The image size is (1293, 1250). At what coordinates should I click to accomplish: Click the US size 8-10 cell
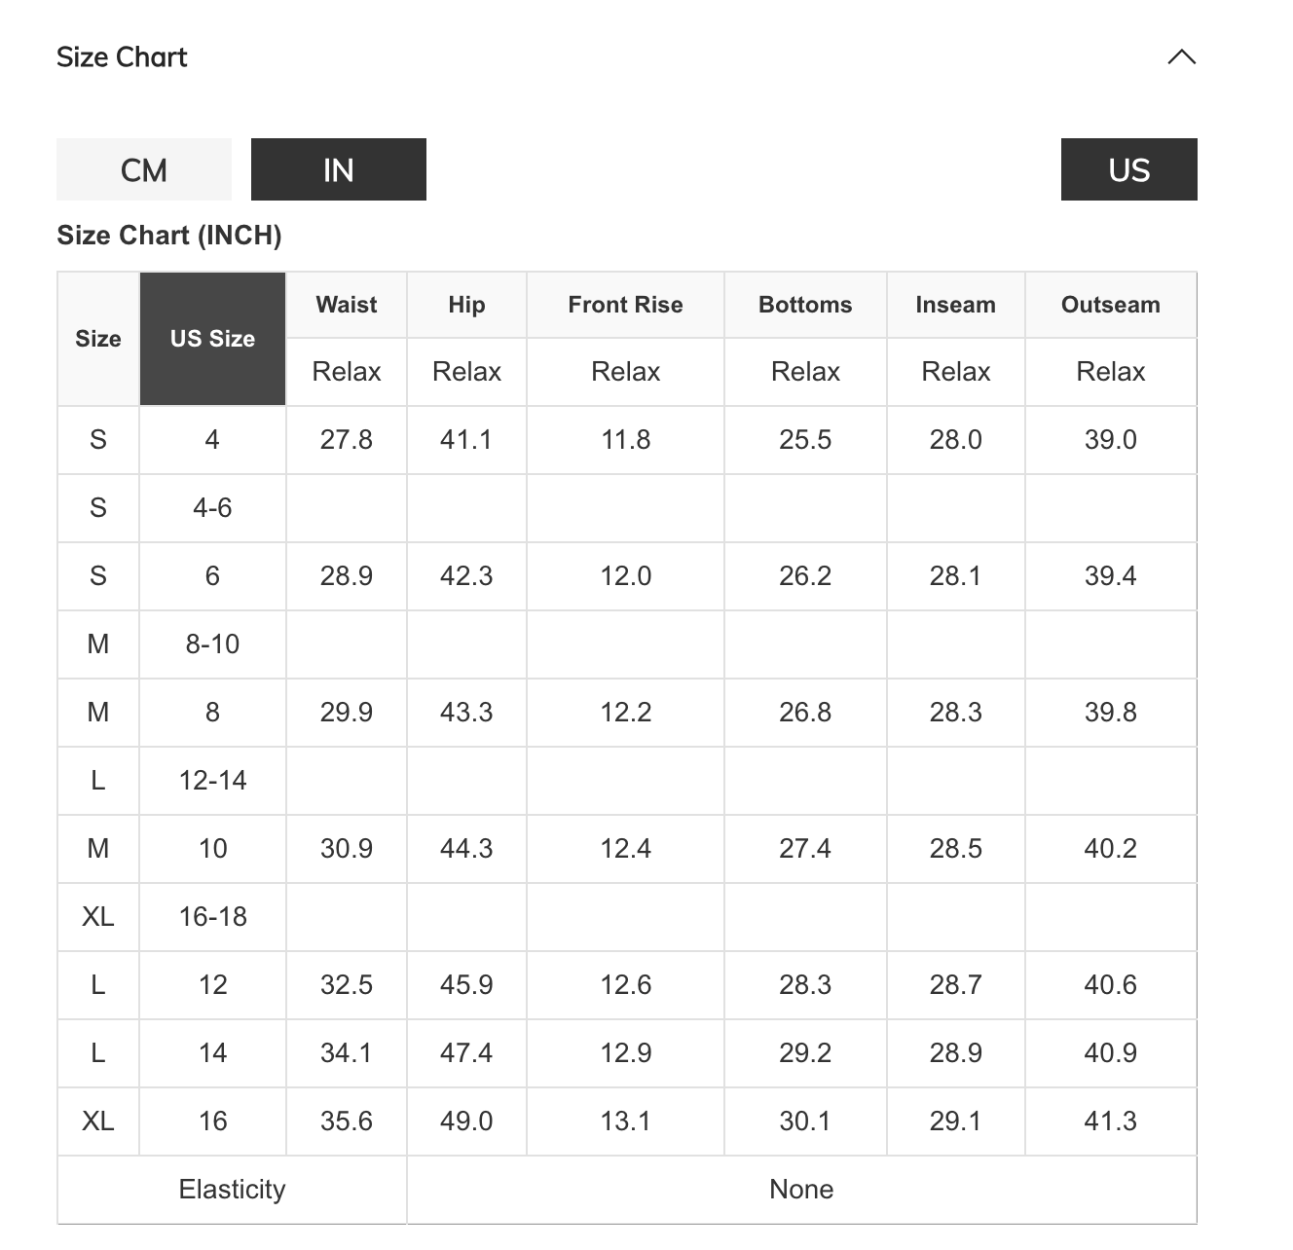coord(212,644)
